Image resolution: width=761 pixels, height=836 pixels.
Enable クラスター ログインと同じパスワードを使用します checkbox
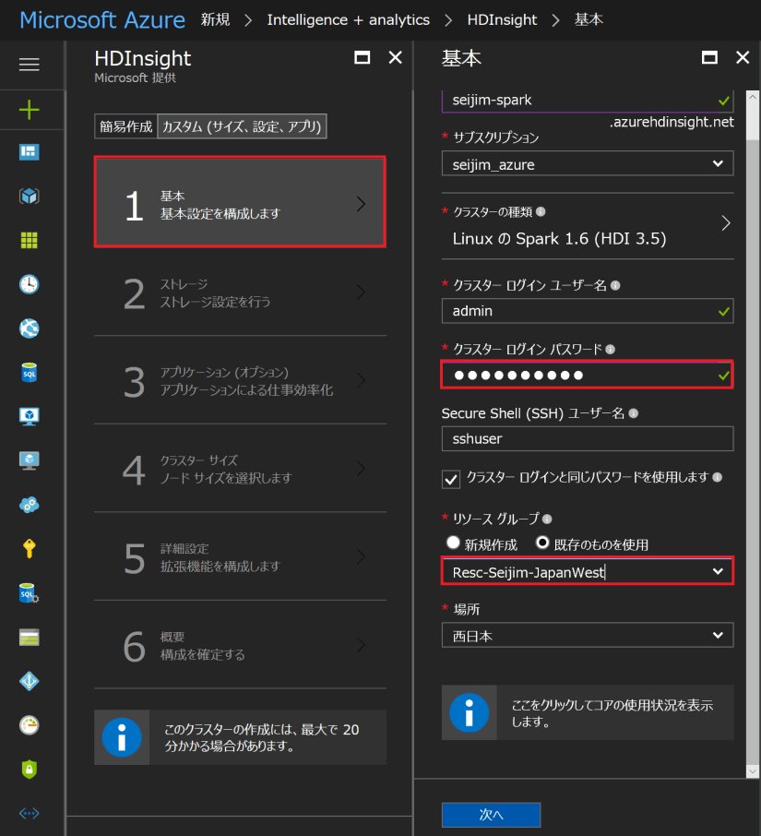(451, 478)
